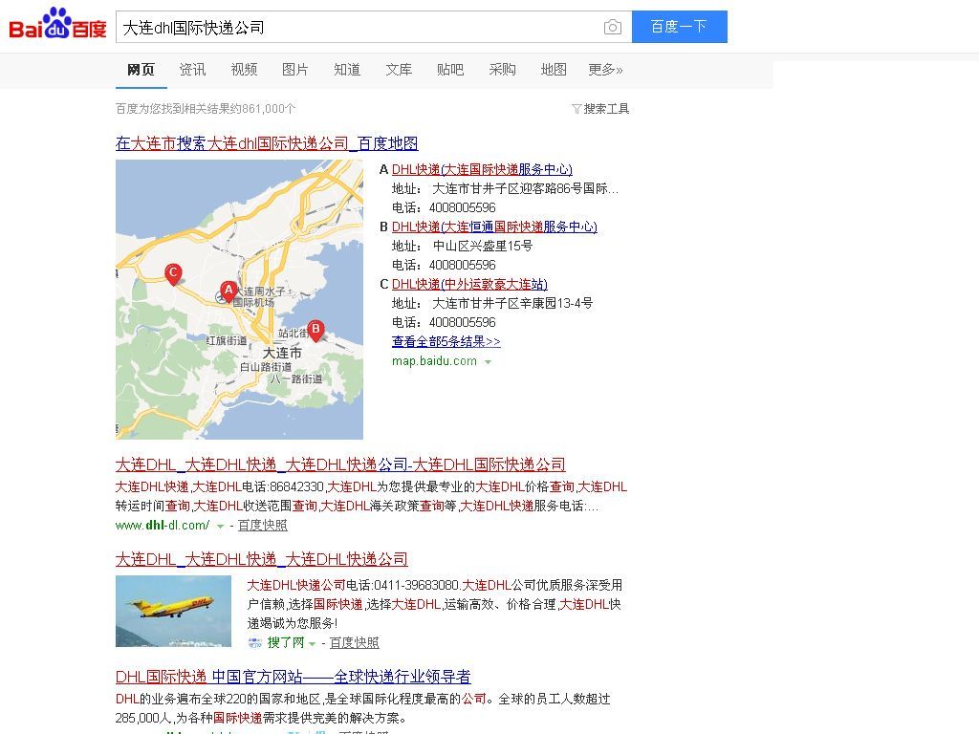The width and height of the screenshot is (979, 734).
Task: Click the 百度一下 search button
Action: point(680,27)
